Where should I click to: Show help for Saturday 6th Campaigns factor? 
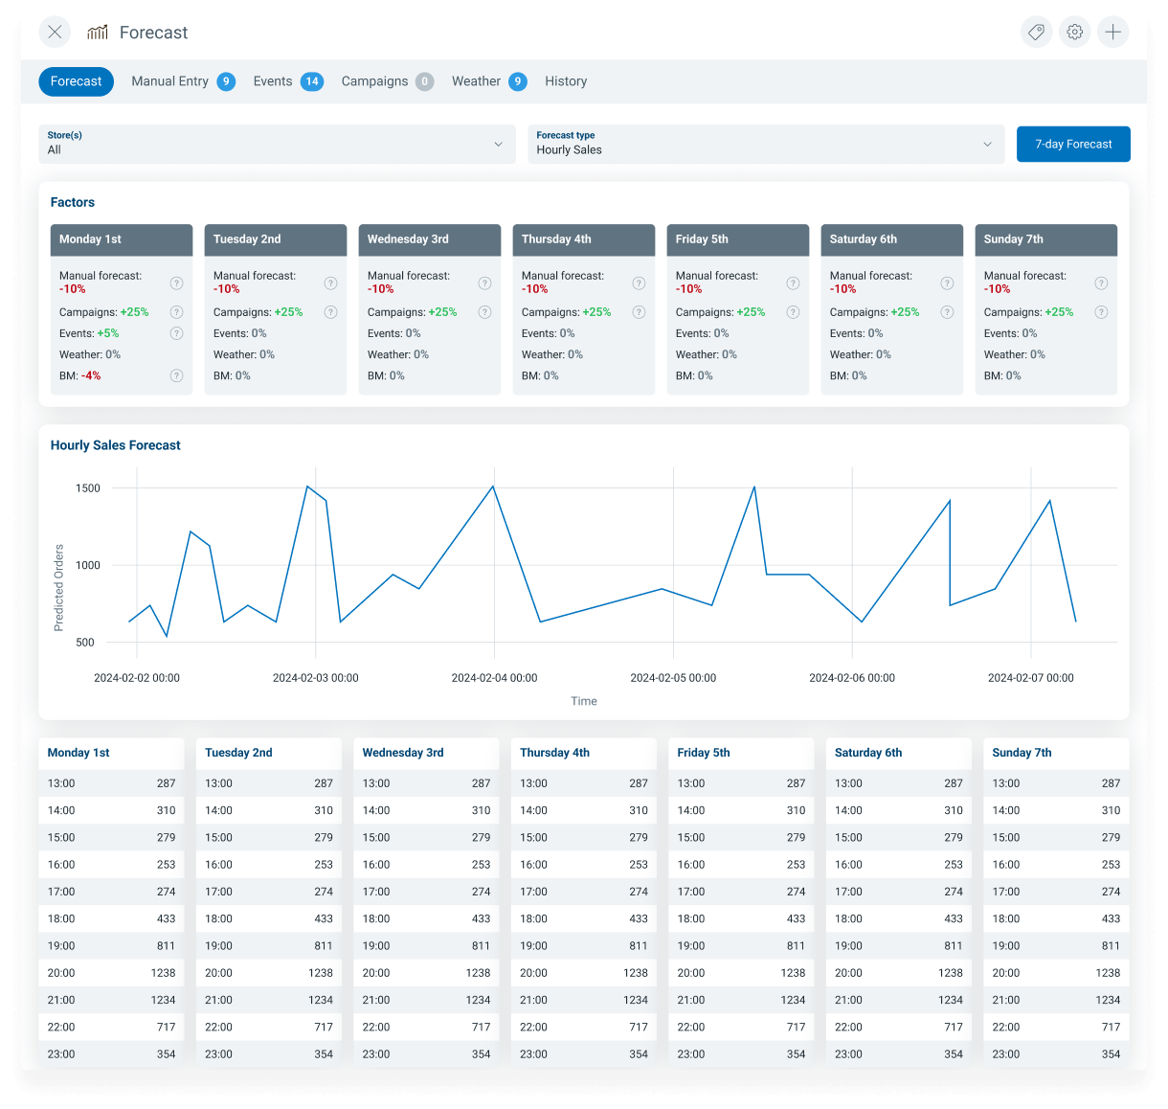pos(947,312)
